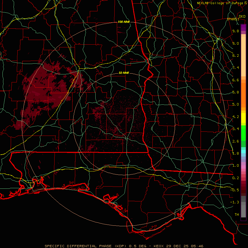Click the 4.2 scale value
Screen dimensions: 248x248
236,117
